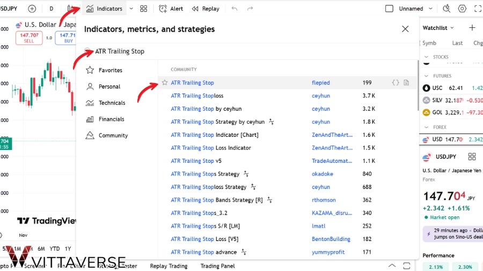
Task: Create an Alert from top toolbar
Action: pos(171,9)
